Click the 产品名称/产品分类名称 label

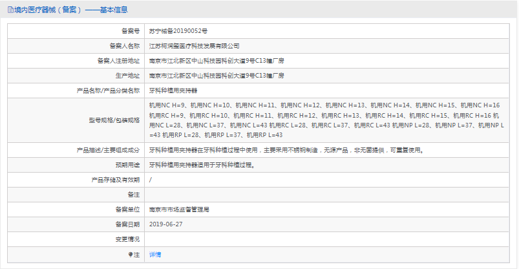point(108,91)
